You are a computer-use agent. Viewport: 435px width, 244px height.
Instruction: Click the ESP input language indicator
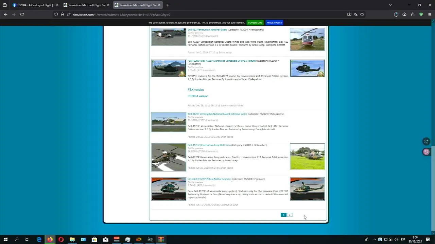point(403,240)
